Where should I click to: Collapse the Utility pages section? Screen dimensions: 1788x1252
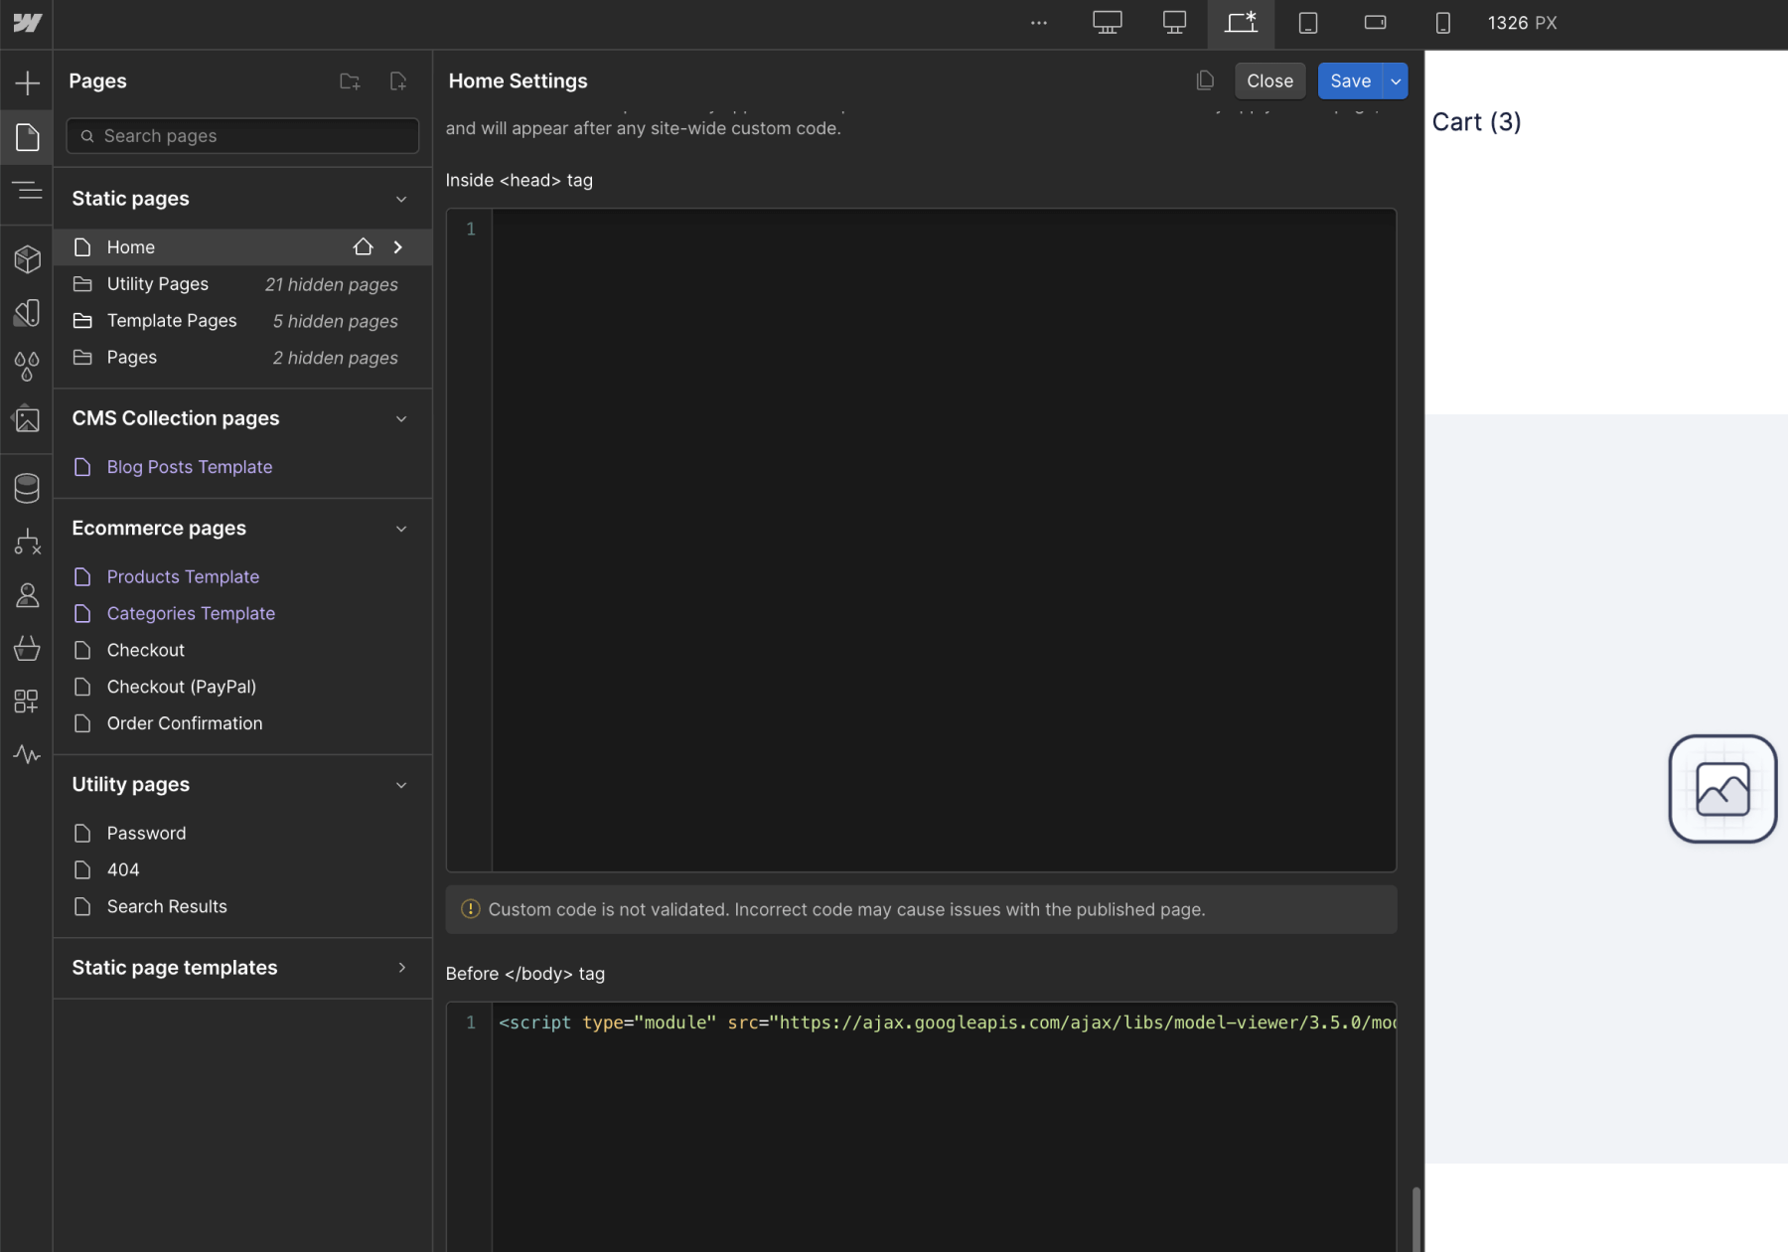401,785
